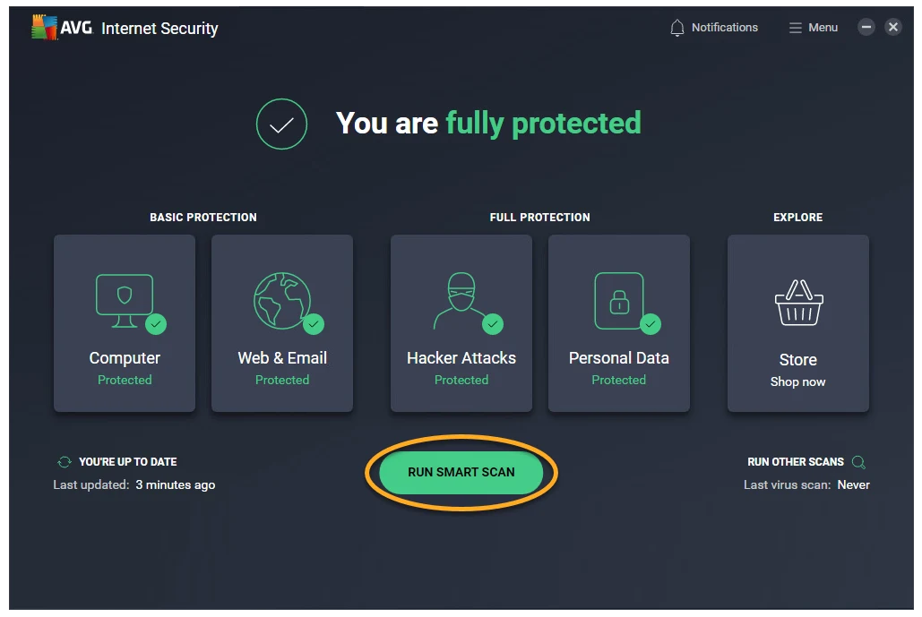Click the Personal Data padlock icon

pyautogui.click(x=618, y=300)
